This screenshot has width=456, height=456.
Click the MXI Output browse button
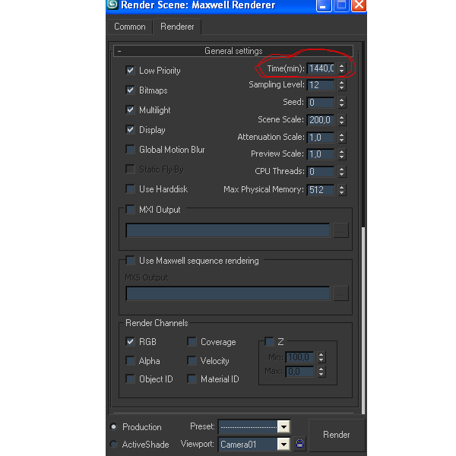(340, 231)
